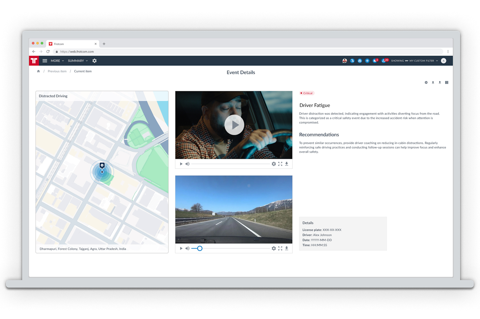Click the event location marker on map
This screenshot has width=480, height=319.
tap(102, 166)
